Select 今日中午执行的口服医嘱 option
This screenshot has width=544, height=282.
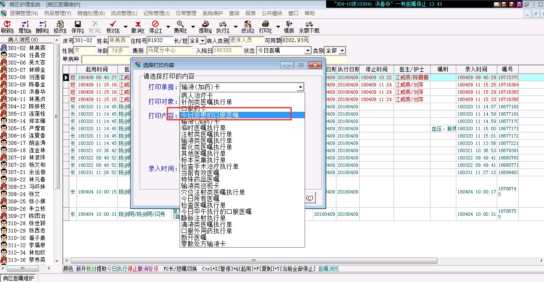242,211
